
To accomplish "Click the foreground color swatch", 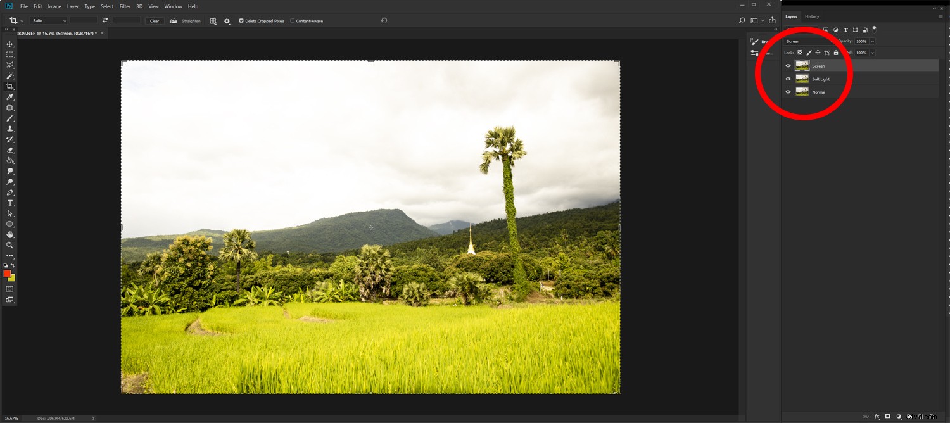I will click(x=8, y=273).
